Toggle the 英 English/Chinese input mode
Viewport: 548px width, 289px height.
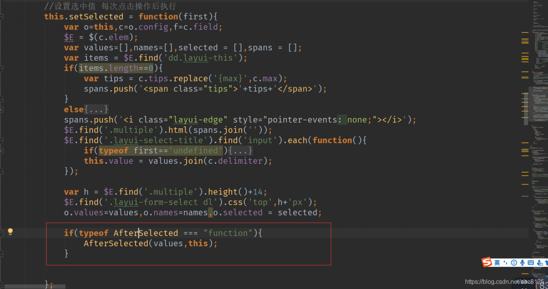click(x=497, y=262)
